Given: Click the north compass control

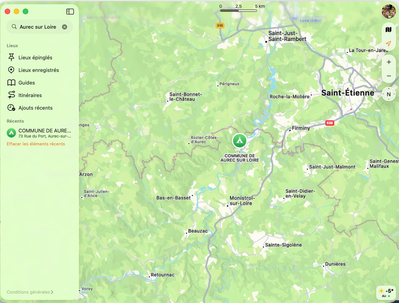Looking at the screenshot, I should pos(389,94).
